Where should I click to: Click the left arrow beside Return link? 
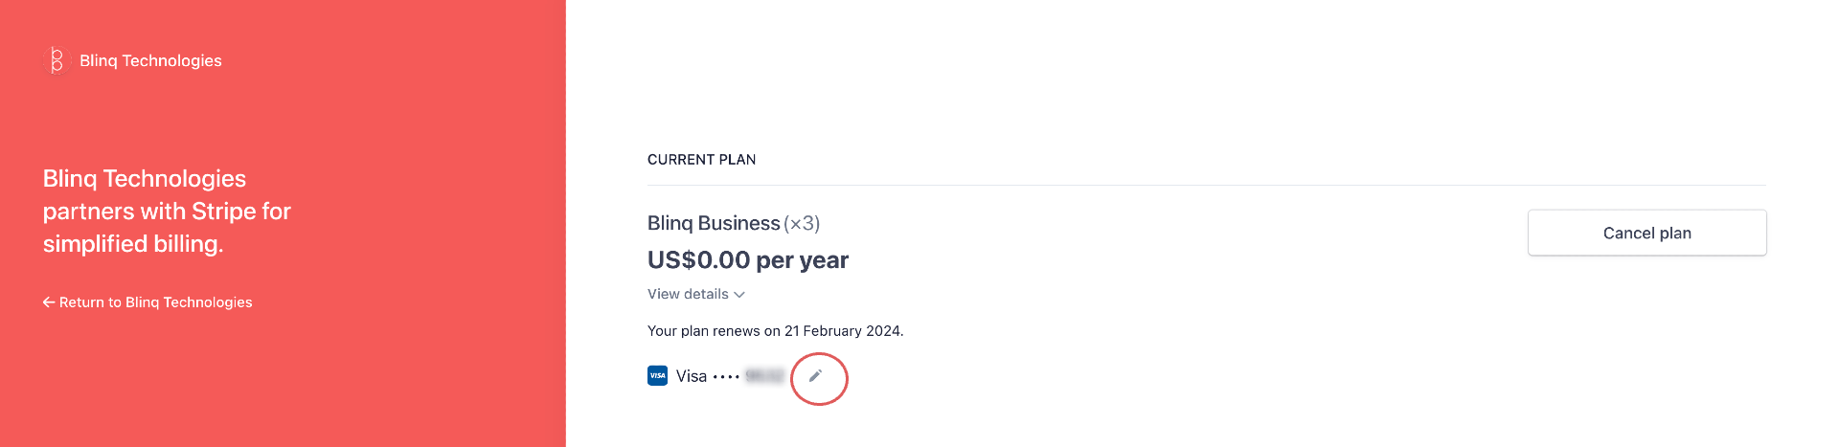click(x=49, y=302)
